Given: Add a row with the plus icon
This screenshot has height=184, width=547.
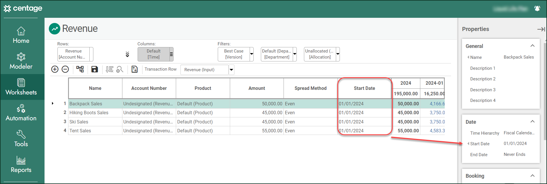Looking at the screenshot, I should point(55,69).
